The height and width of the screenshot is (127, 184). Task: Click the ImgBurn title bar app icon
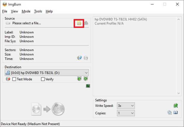[5, 4]
